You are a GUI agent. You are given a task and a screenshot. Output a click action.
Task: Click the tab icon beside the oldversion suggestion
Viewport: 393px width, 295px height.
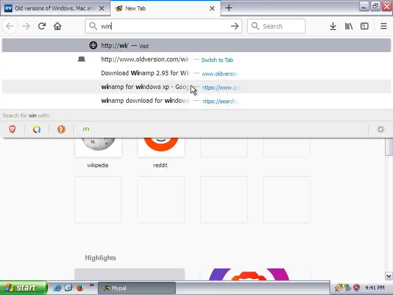82,59
